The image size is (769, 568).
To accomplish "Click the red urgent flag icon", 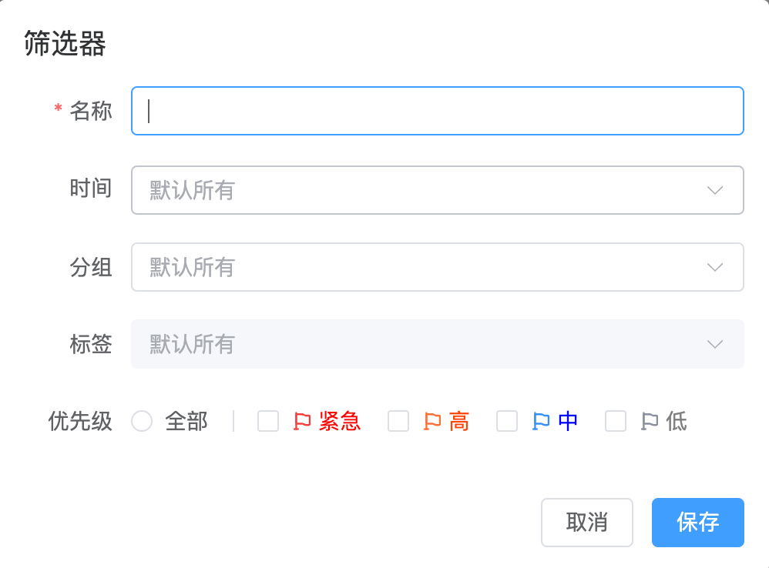I will (x=302, y=421).
